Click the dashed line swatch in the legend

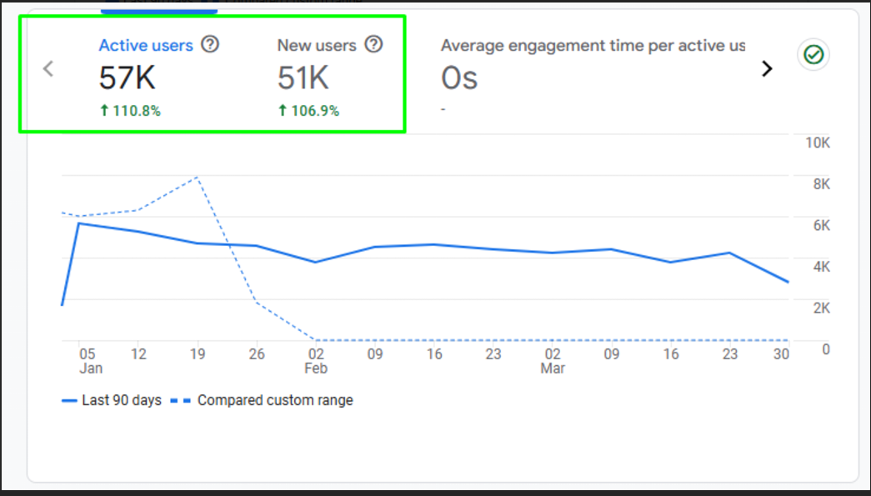point(179,401)
